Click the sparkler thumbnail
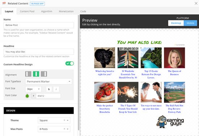This screenshot has width=199, height=136. (x=128, y=92)
